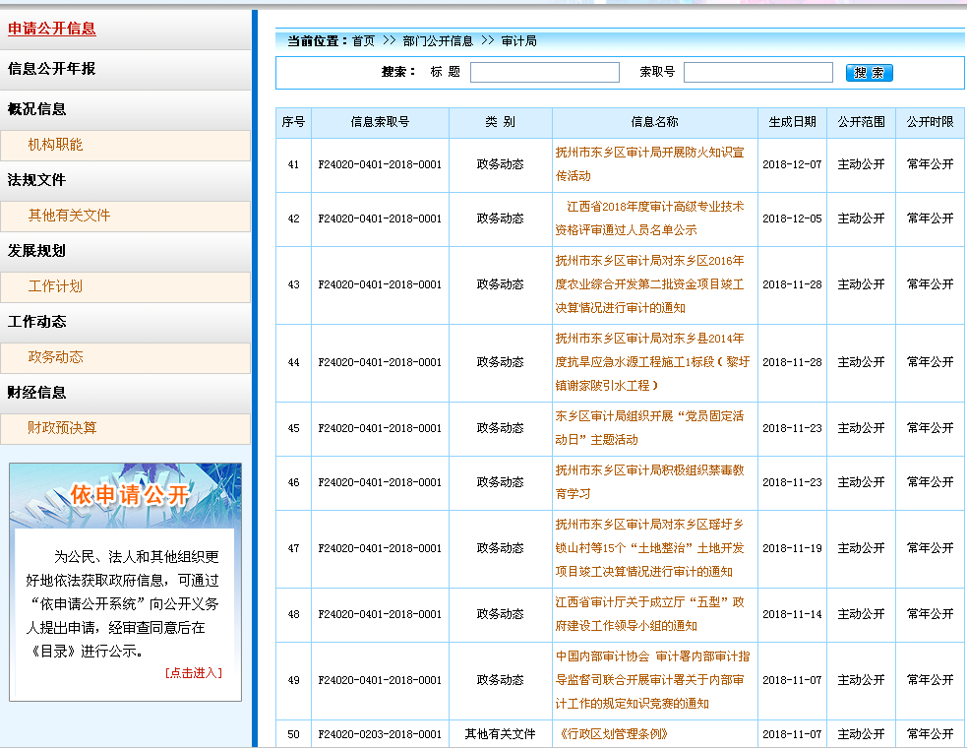Open the 禁毒教育学习 article link
The image size is (967, 749).
click(649, 482)
